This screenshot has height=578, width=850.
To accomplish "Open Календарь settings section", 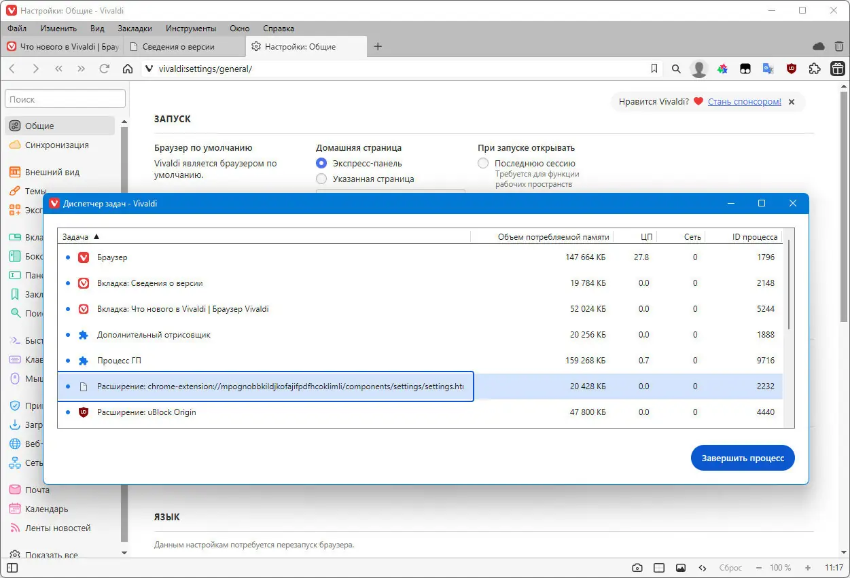I will (x=60, y=509).
